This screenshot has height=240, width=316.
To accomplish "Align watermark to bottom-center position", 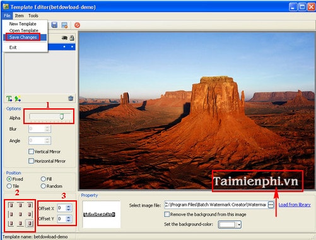I will [20, 224].
